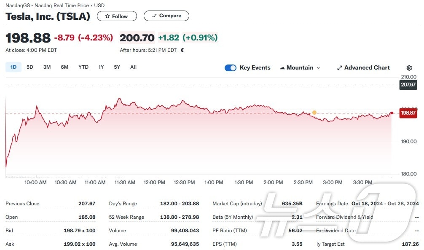Image resolution: width=424 pixels, height=250 pixels.
Task: Switch to the 6M chart view
Action: click(64, 67)
